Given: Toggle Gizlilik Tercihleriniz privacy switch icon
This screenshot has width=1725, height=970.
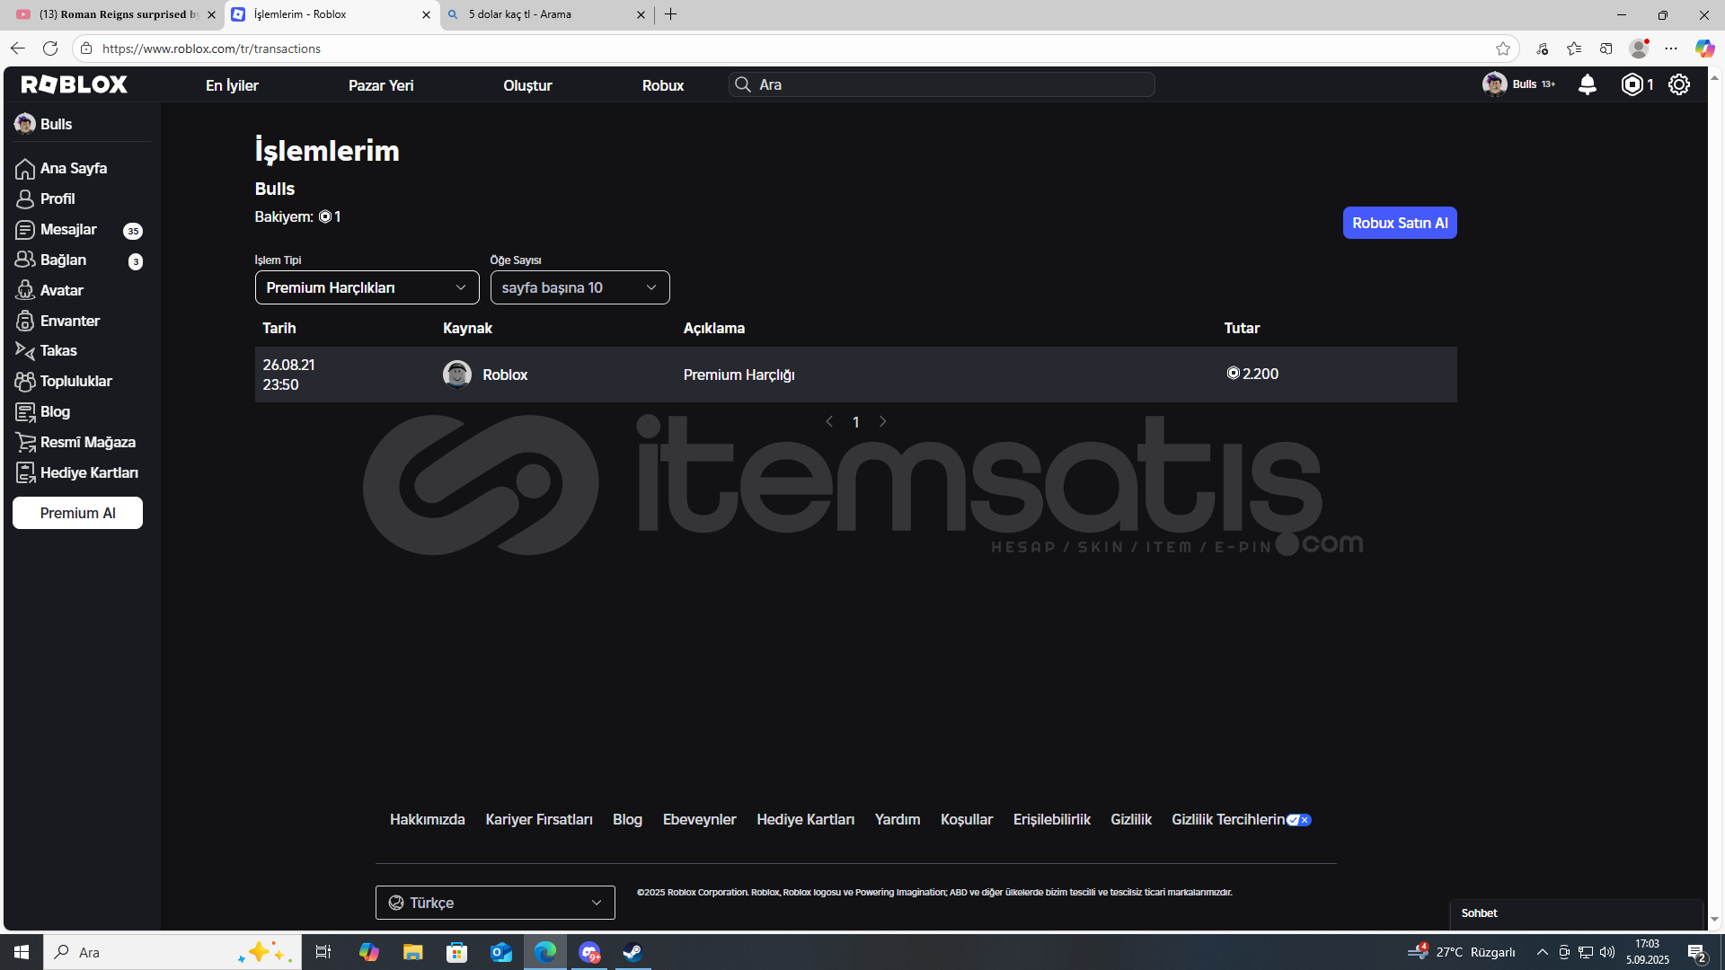Looking at the screenshot, I should click(1299, 820).
